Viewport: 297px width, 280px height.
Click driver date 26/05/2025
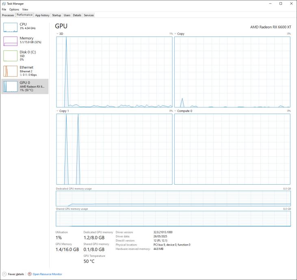pos(160,236)
